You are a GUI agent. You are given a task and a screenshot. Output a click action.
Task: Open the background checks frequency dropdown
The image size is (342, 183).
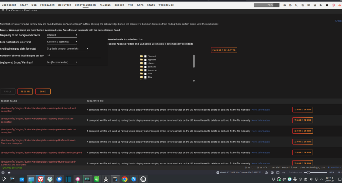coord(62,35)
